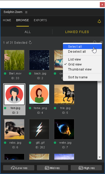Click the Low res button
This screenshot has width=105, height=174.
tap(19, 168)
